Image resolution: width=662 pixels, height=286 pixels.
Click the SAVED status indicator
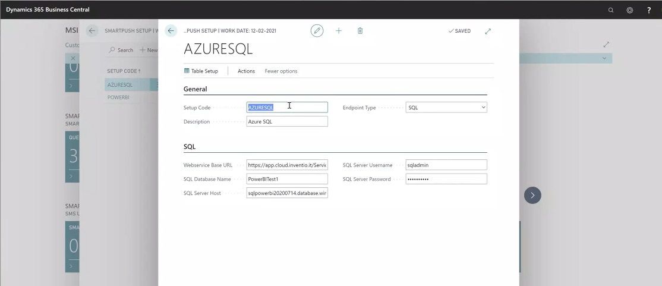point(459,31)
